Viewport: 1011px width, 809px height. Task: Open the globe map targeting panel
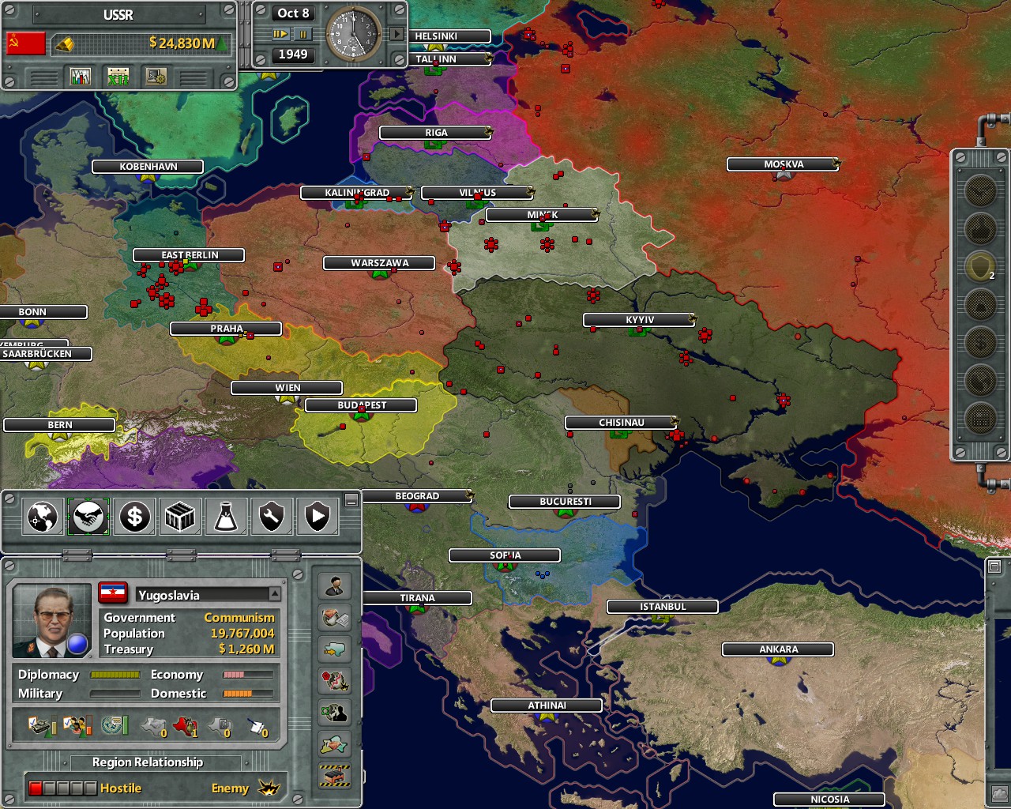tap(42, 517)
